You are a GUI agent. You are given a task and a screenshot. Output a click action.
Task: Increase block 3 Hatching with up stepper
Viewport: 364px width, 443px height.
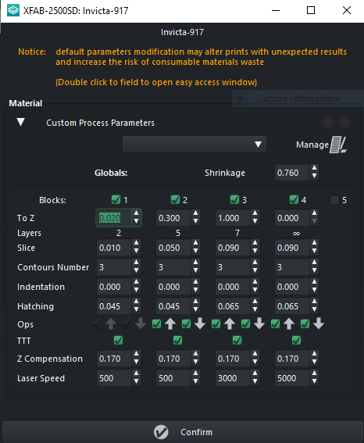point(255,302)
